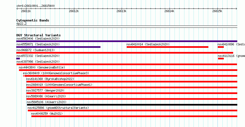Image resolution: width=245 pixels, height=127 pixels.
Task: Click the 26612k ruler position
Action: click(x=74, y=11)
